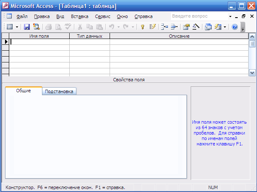Open the Файл menu
The height and width of the screenshot is (192, 257).
click(22, 16)
